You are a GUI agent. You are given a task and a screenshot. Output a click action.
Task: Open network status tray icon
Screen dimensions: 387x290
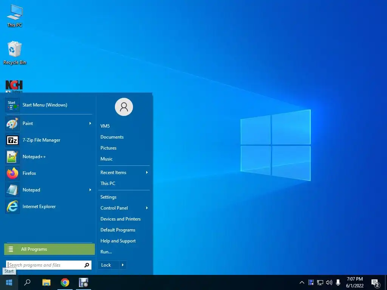(x=320, y=282)
